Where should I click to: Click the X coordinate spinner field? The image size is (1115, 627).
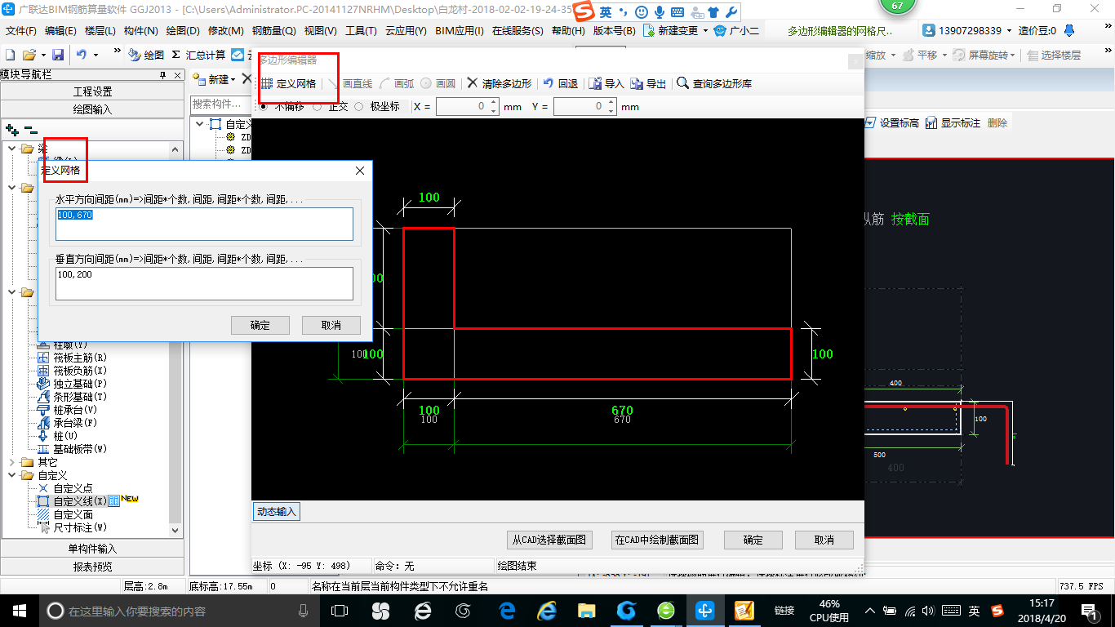[467, 107]
